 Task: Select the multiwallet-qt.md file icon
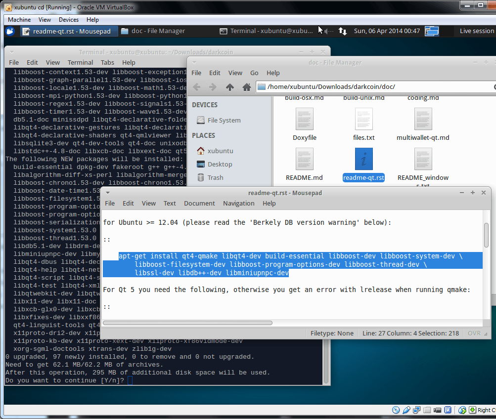pos(423,119)
